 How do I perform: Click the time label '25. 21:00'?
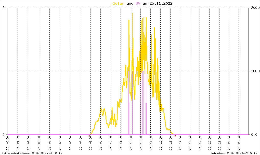[219, 143]
